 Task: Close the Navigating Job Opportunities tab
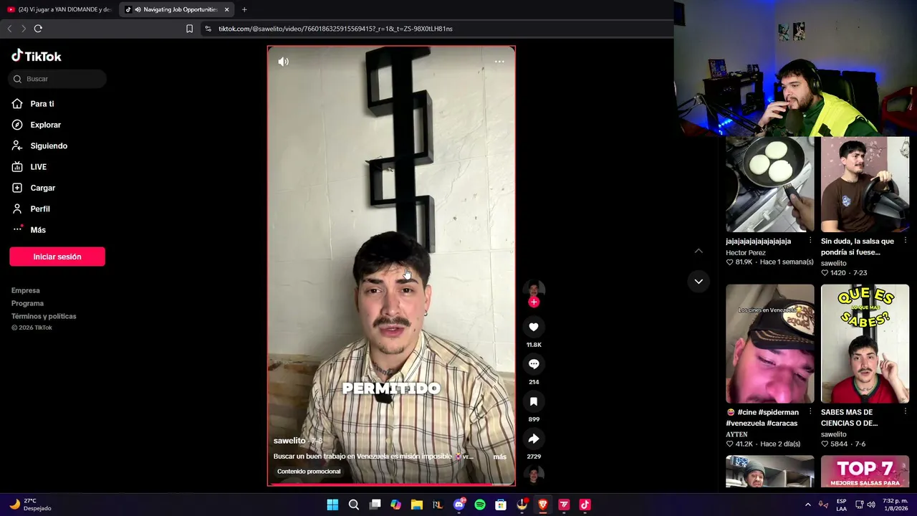227,9
